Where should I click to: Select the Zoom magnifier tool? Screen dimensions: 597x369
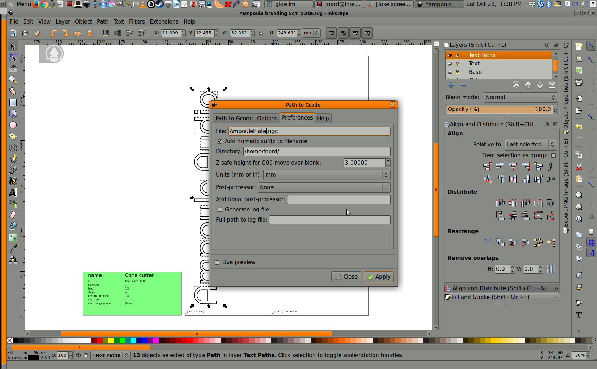point(13,79)
